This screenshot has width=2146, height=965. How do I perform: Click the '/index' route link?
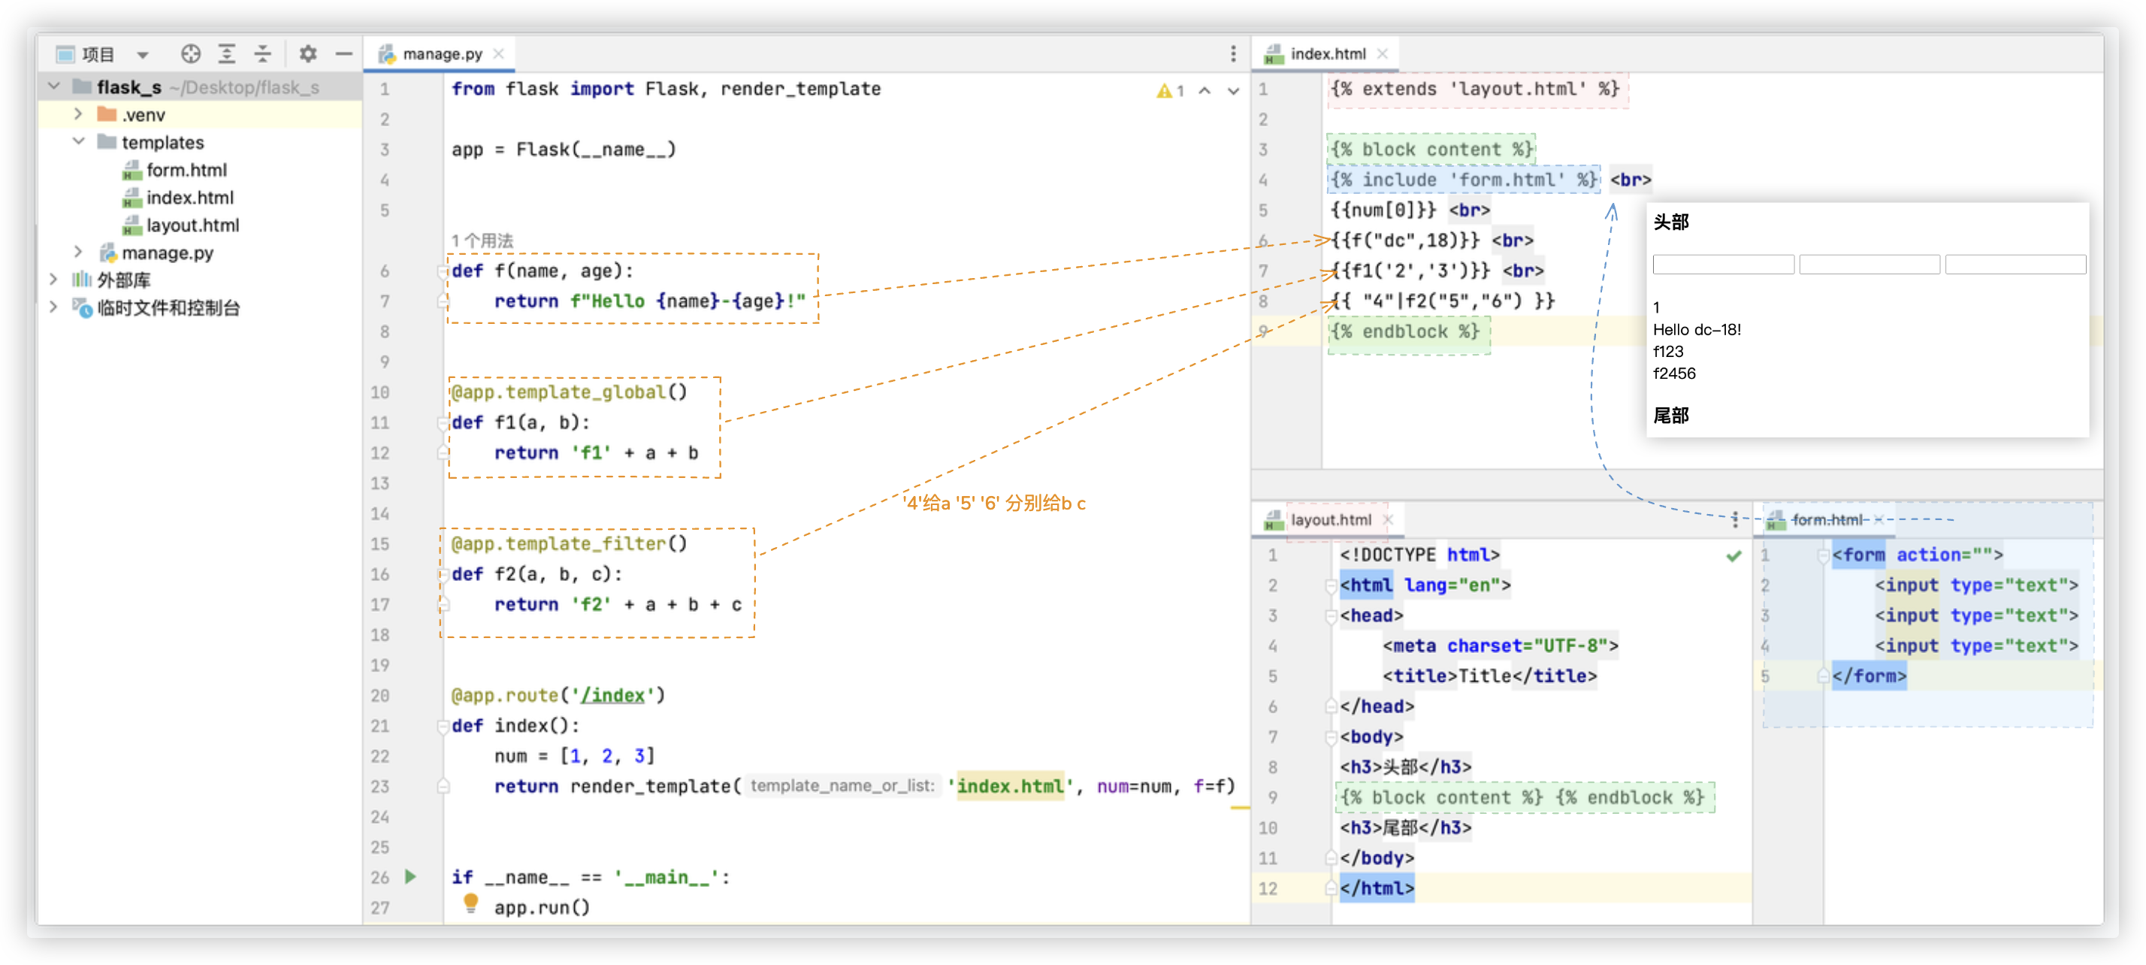[x=612, y=695]
